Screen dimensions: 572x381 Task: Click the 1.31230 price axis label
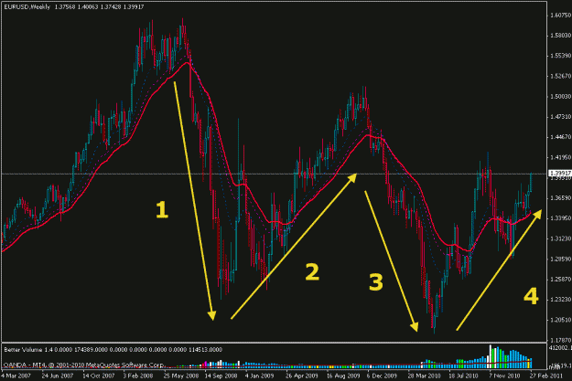[x=560, y=238]
